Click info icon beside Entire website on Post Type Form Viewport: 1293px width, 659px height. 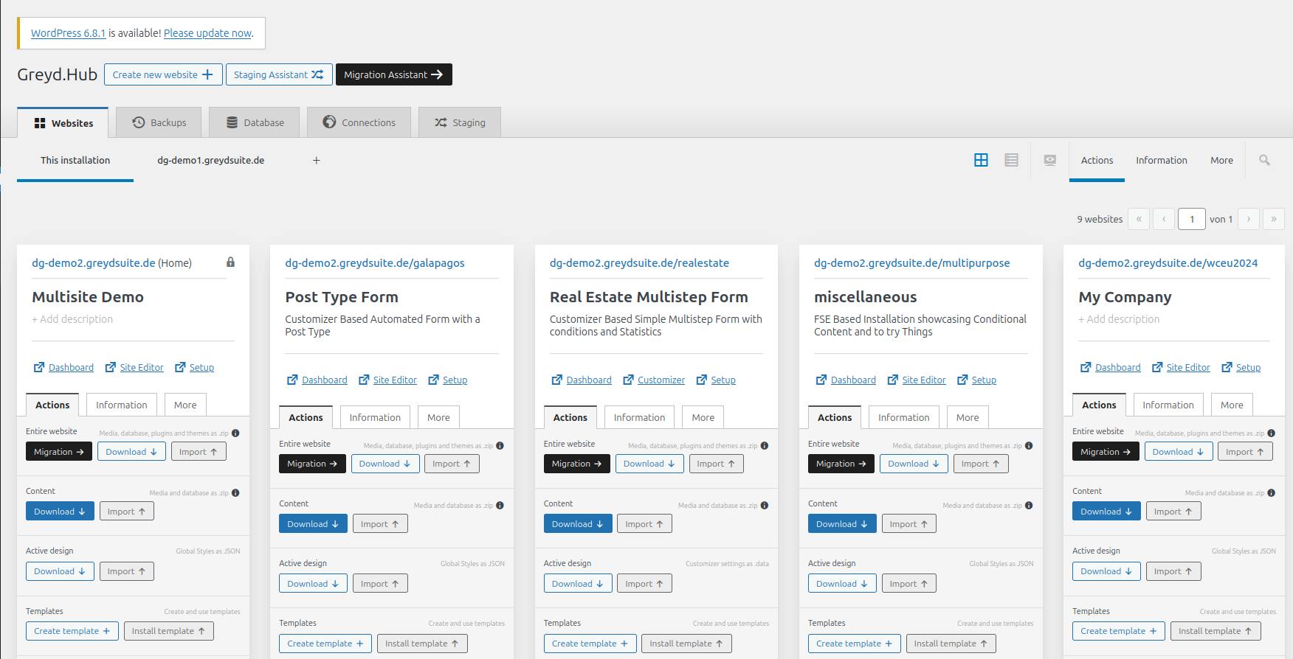500,446
